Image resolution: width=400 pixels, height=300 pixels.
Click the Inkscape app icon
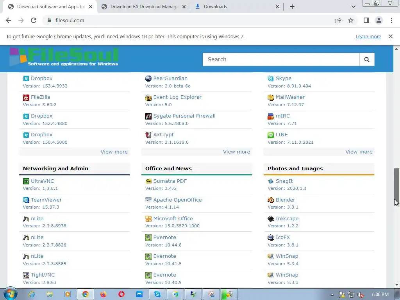[x=271, y=219]
